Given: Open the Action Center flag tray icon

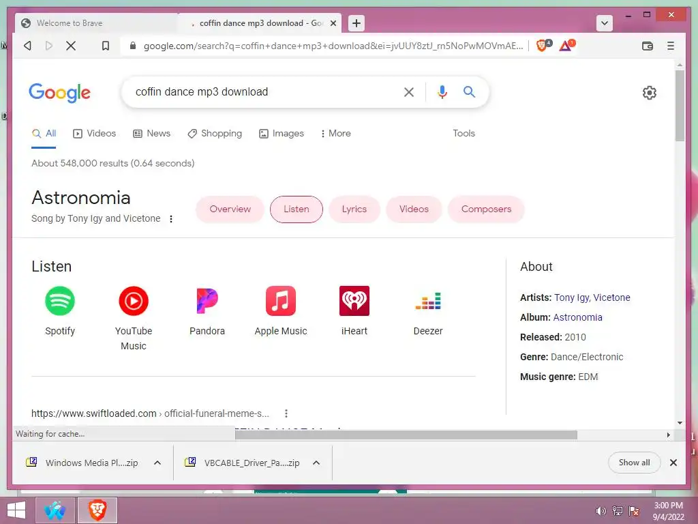Looking at the screenshot, I should (634, 511).
